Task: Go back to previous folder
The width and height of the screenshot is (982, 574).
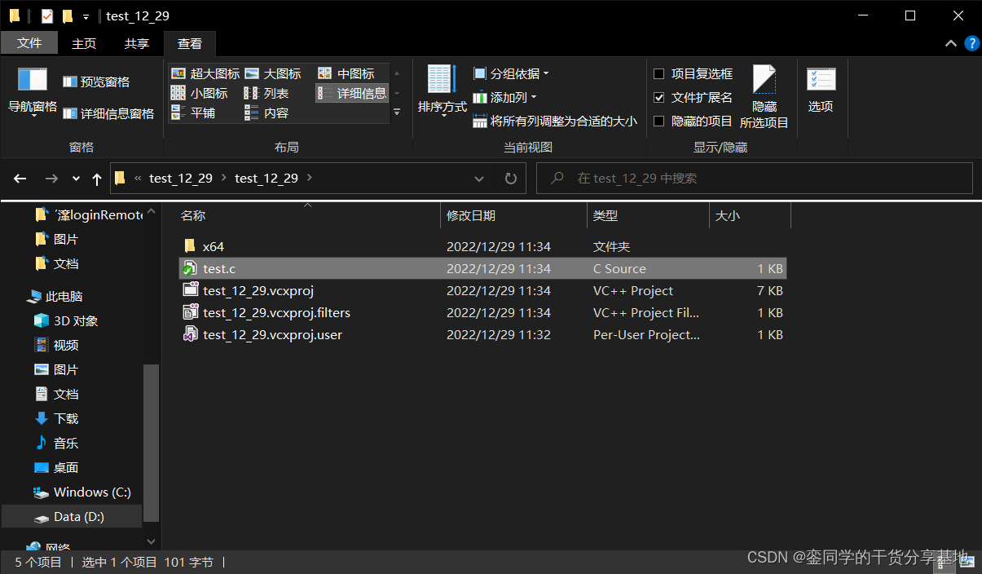Action: coord(20,179)
